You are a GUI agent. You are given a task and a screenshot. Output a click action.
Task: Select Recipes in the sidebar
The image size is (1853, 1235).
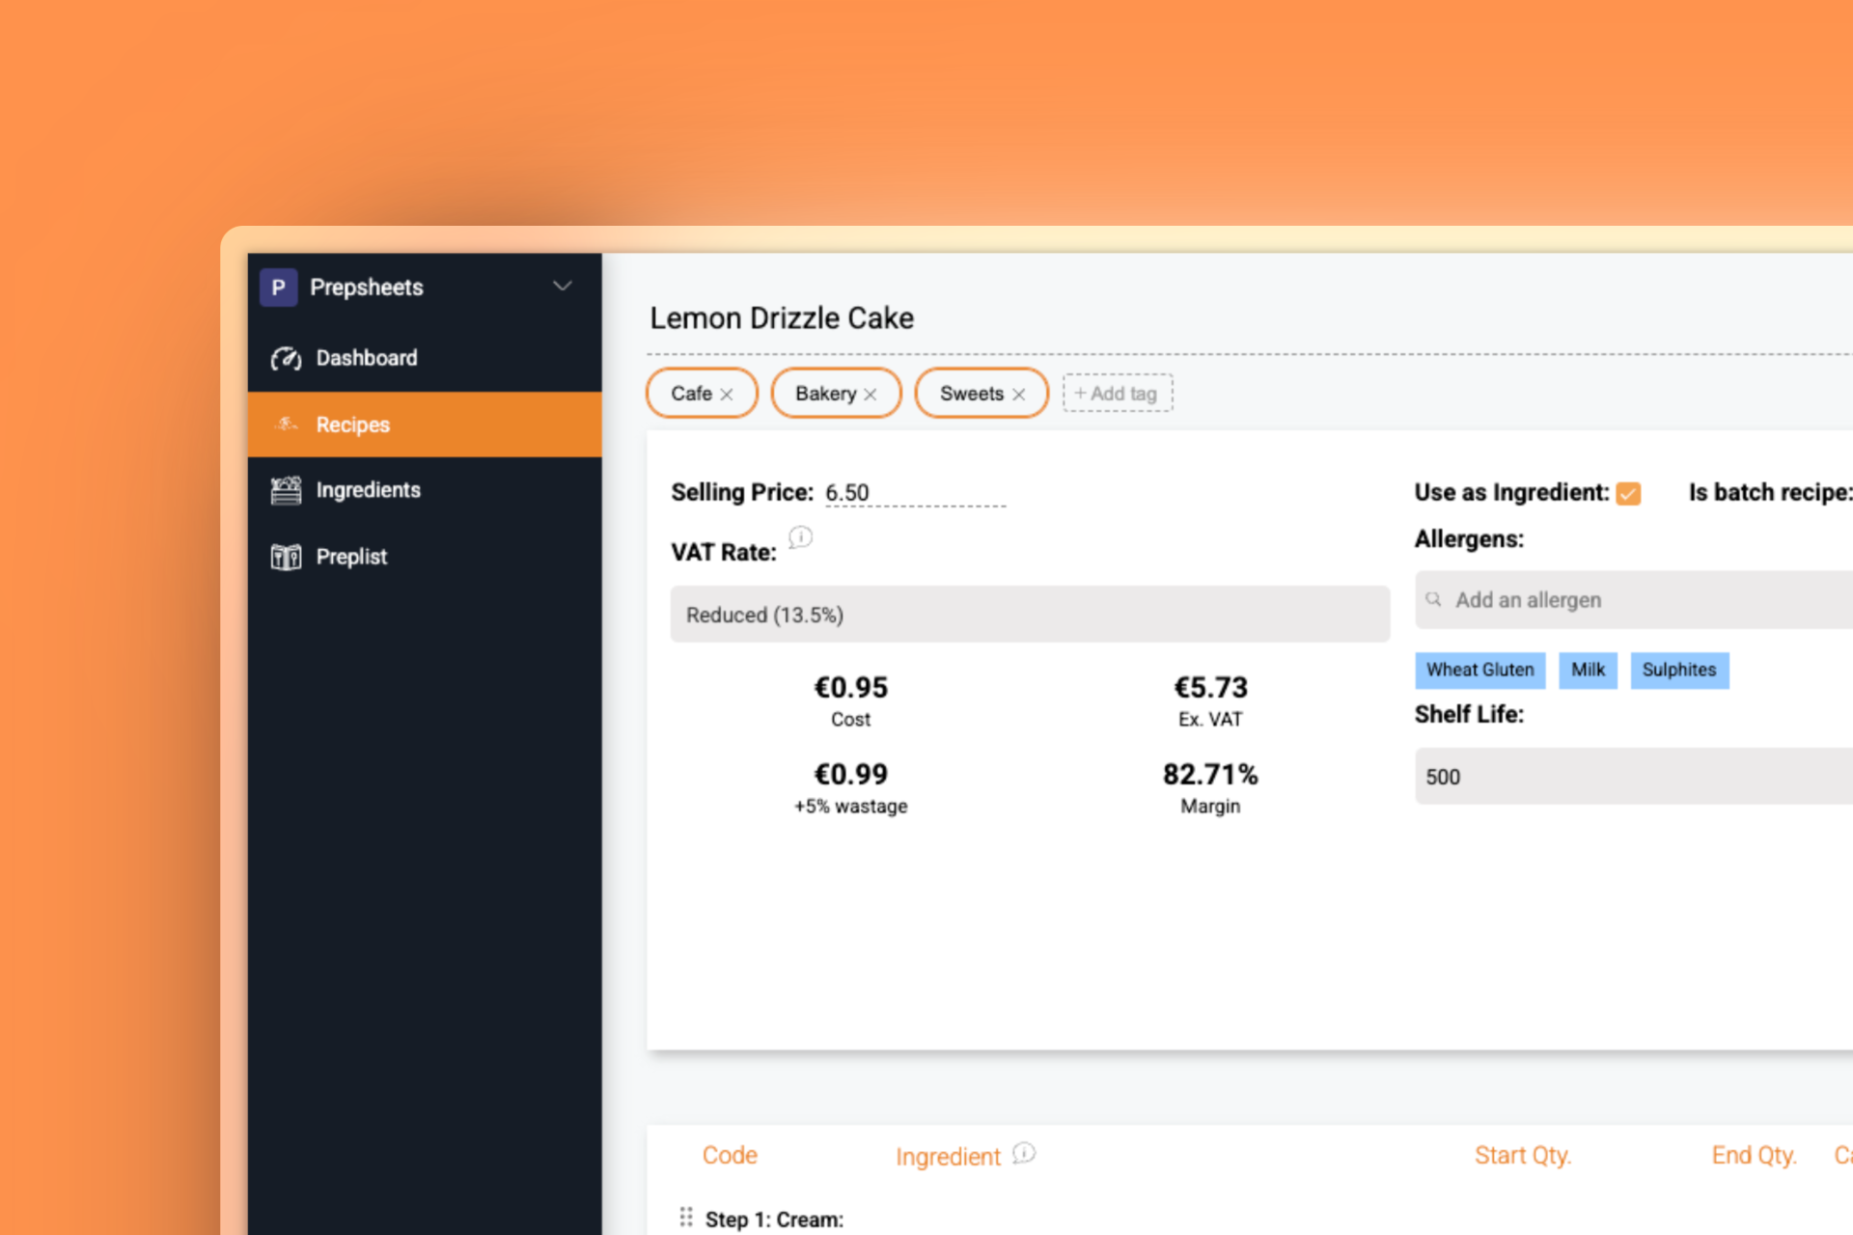(425, 425)
